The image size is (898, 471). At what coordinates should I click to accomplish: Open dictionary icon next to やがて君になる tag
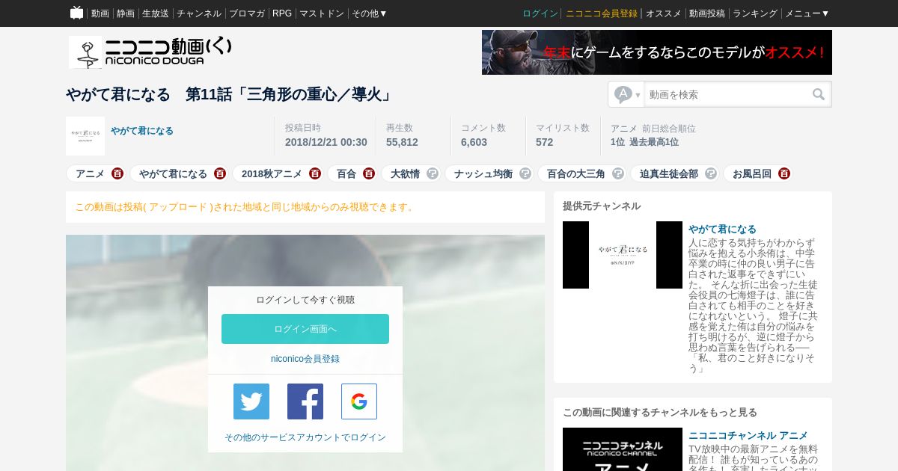[x=220, y=173]
